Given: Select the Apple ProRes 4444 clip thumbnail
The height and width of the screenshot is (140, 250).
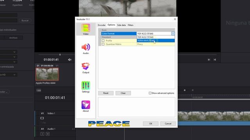Looking at the screenshot, I should pos(47,74).
